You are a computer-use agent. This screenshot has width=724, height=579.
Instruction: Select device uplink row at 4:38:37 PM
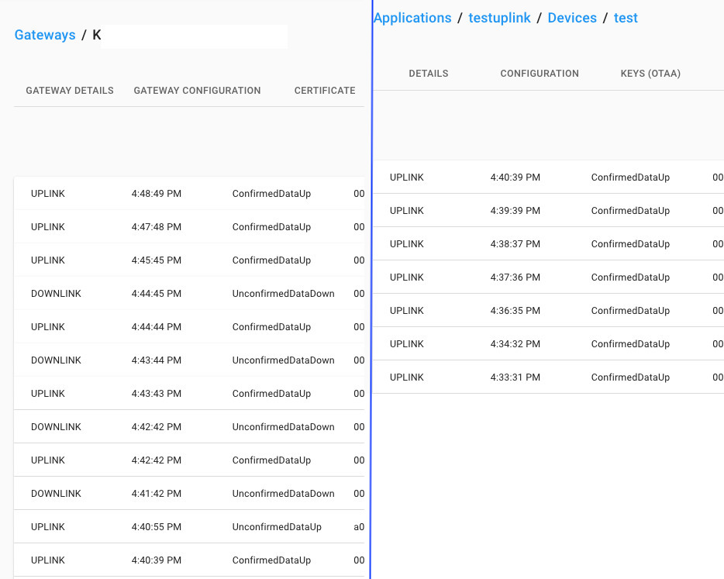pos(549,243)
